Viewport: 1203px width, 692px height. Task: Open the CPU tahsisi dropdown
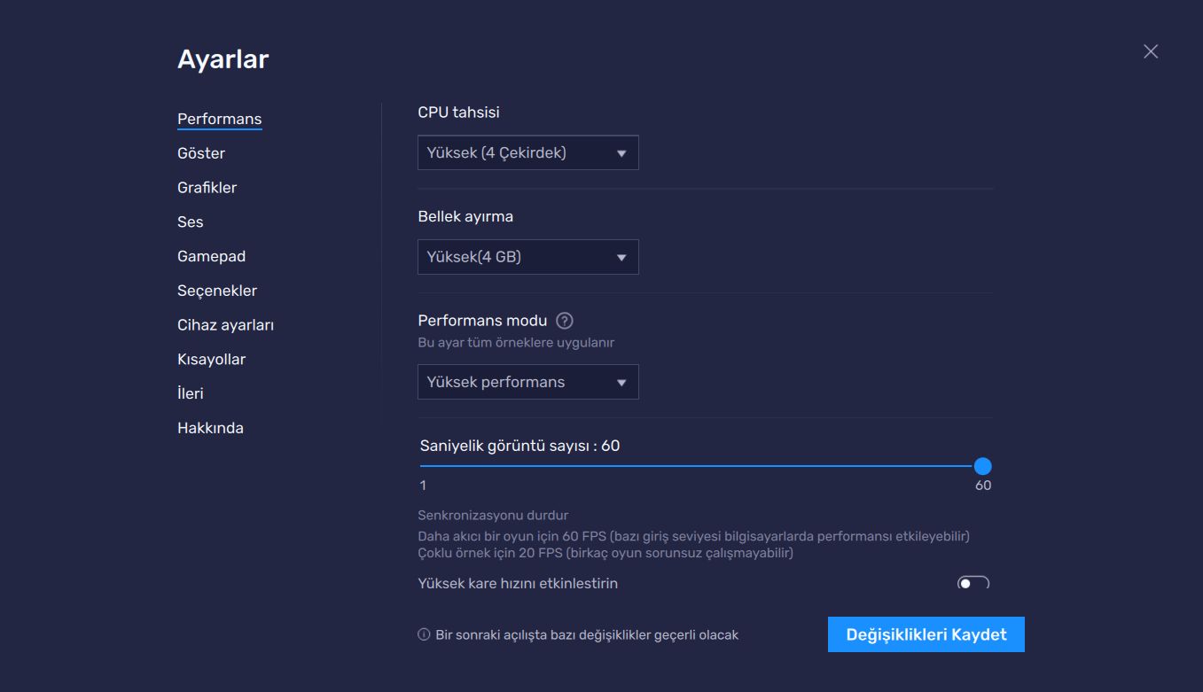[527, 152]
